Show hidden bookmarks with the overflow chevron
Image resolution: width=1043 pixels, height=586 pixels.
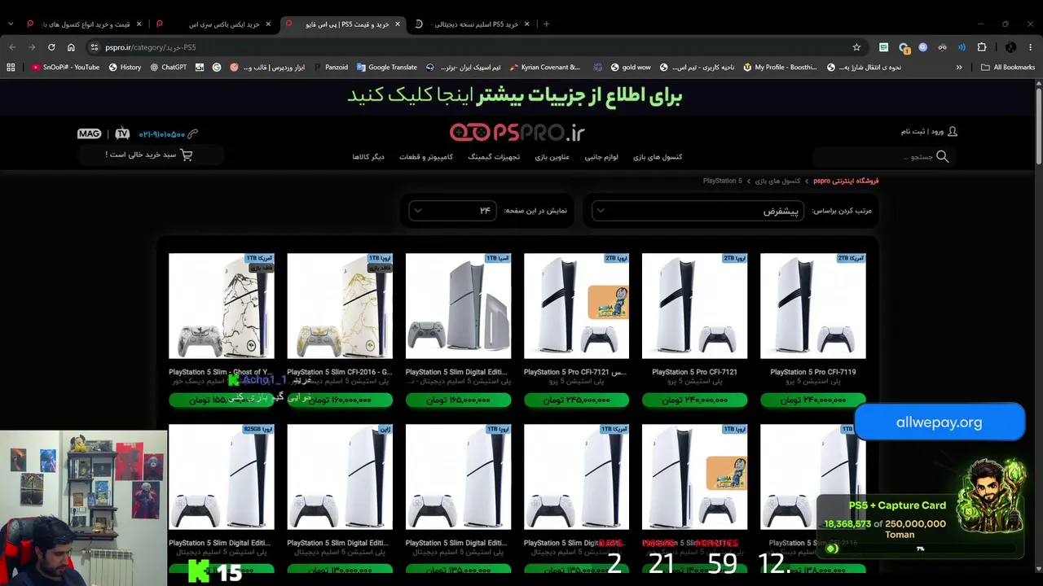[959, 68]
